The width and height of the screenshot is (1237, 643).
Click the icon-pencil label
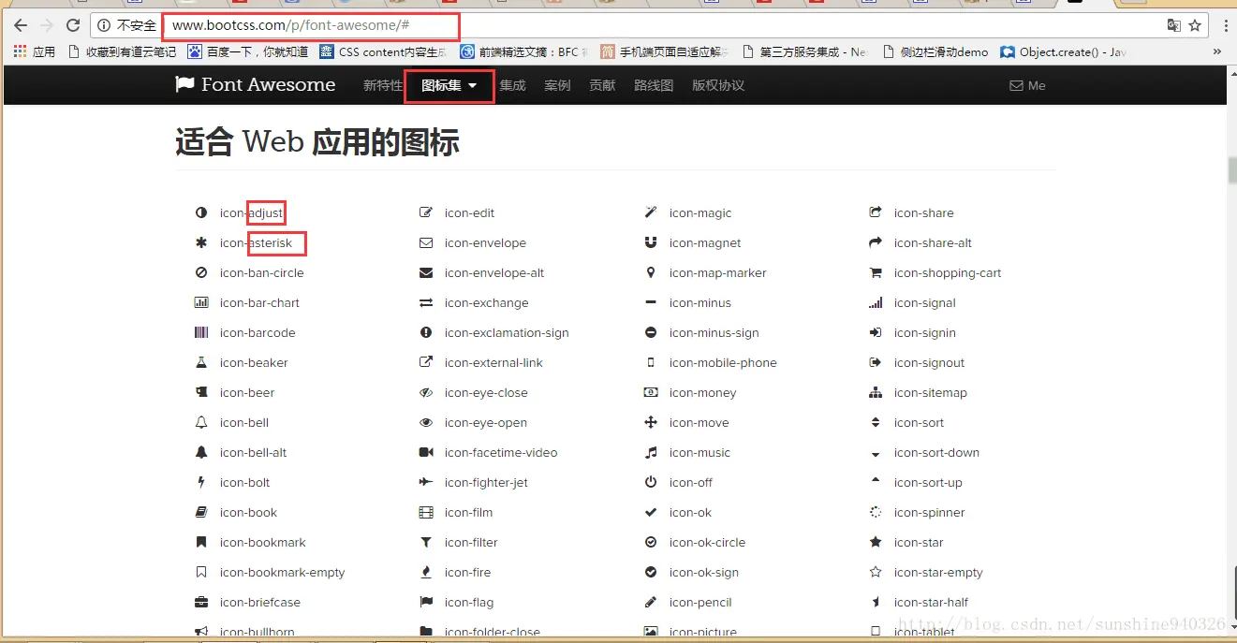(700, 602)
